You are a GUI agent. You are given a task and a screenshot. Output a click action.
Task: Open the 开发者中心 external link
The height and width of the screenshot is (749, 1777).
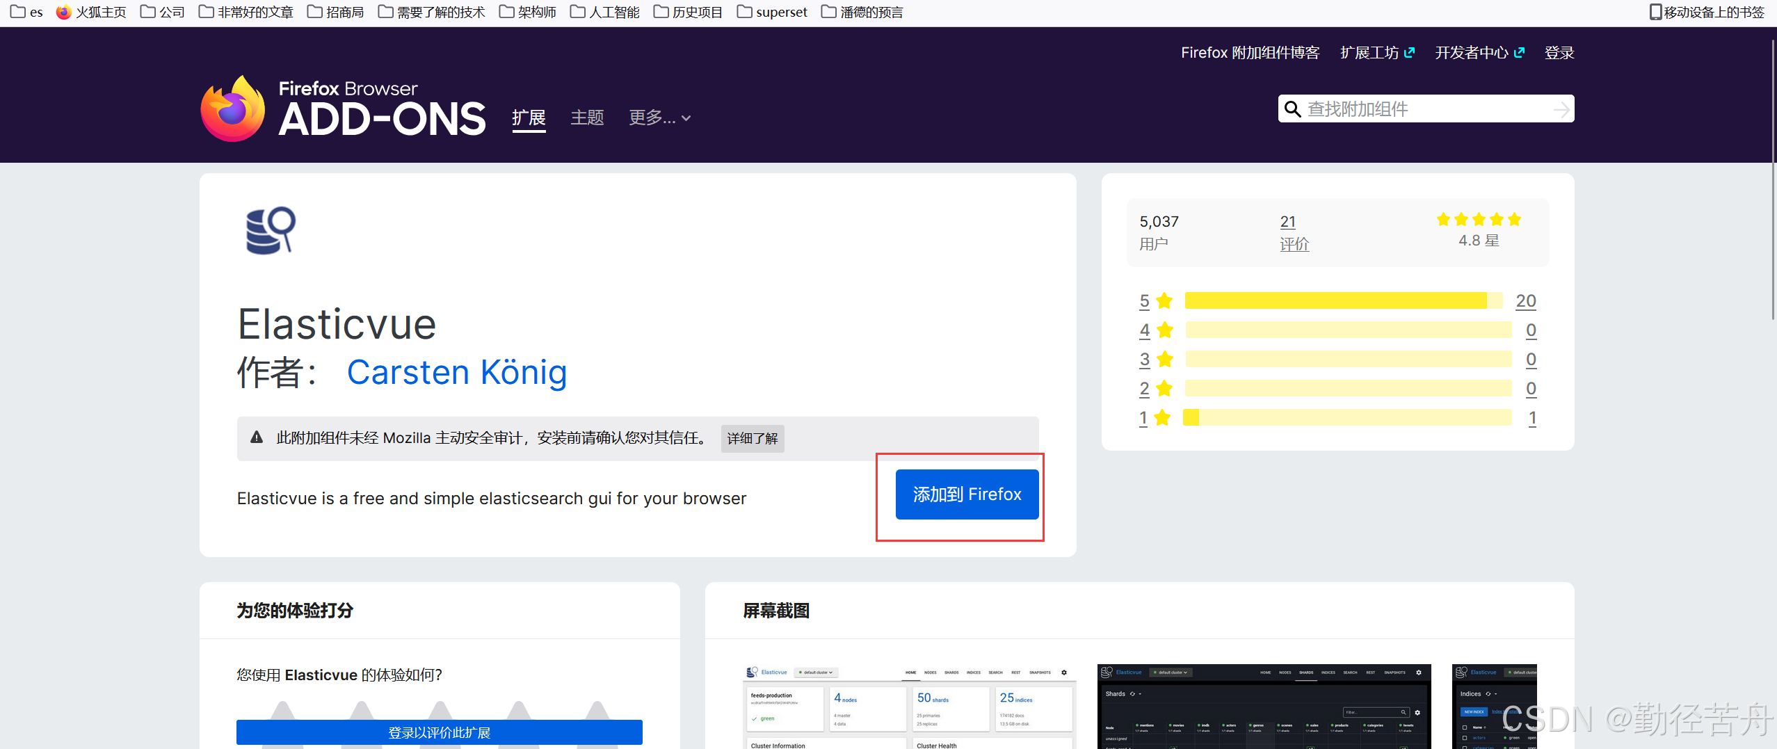coord(1479,53)
